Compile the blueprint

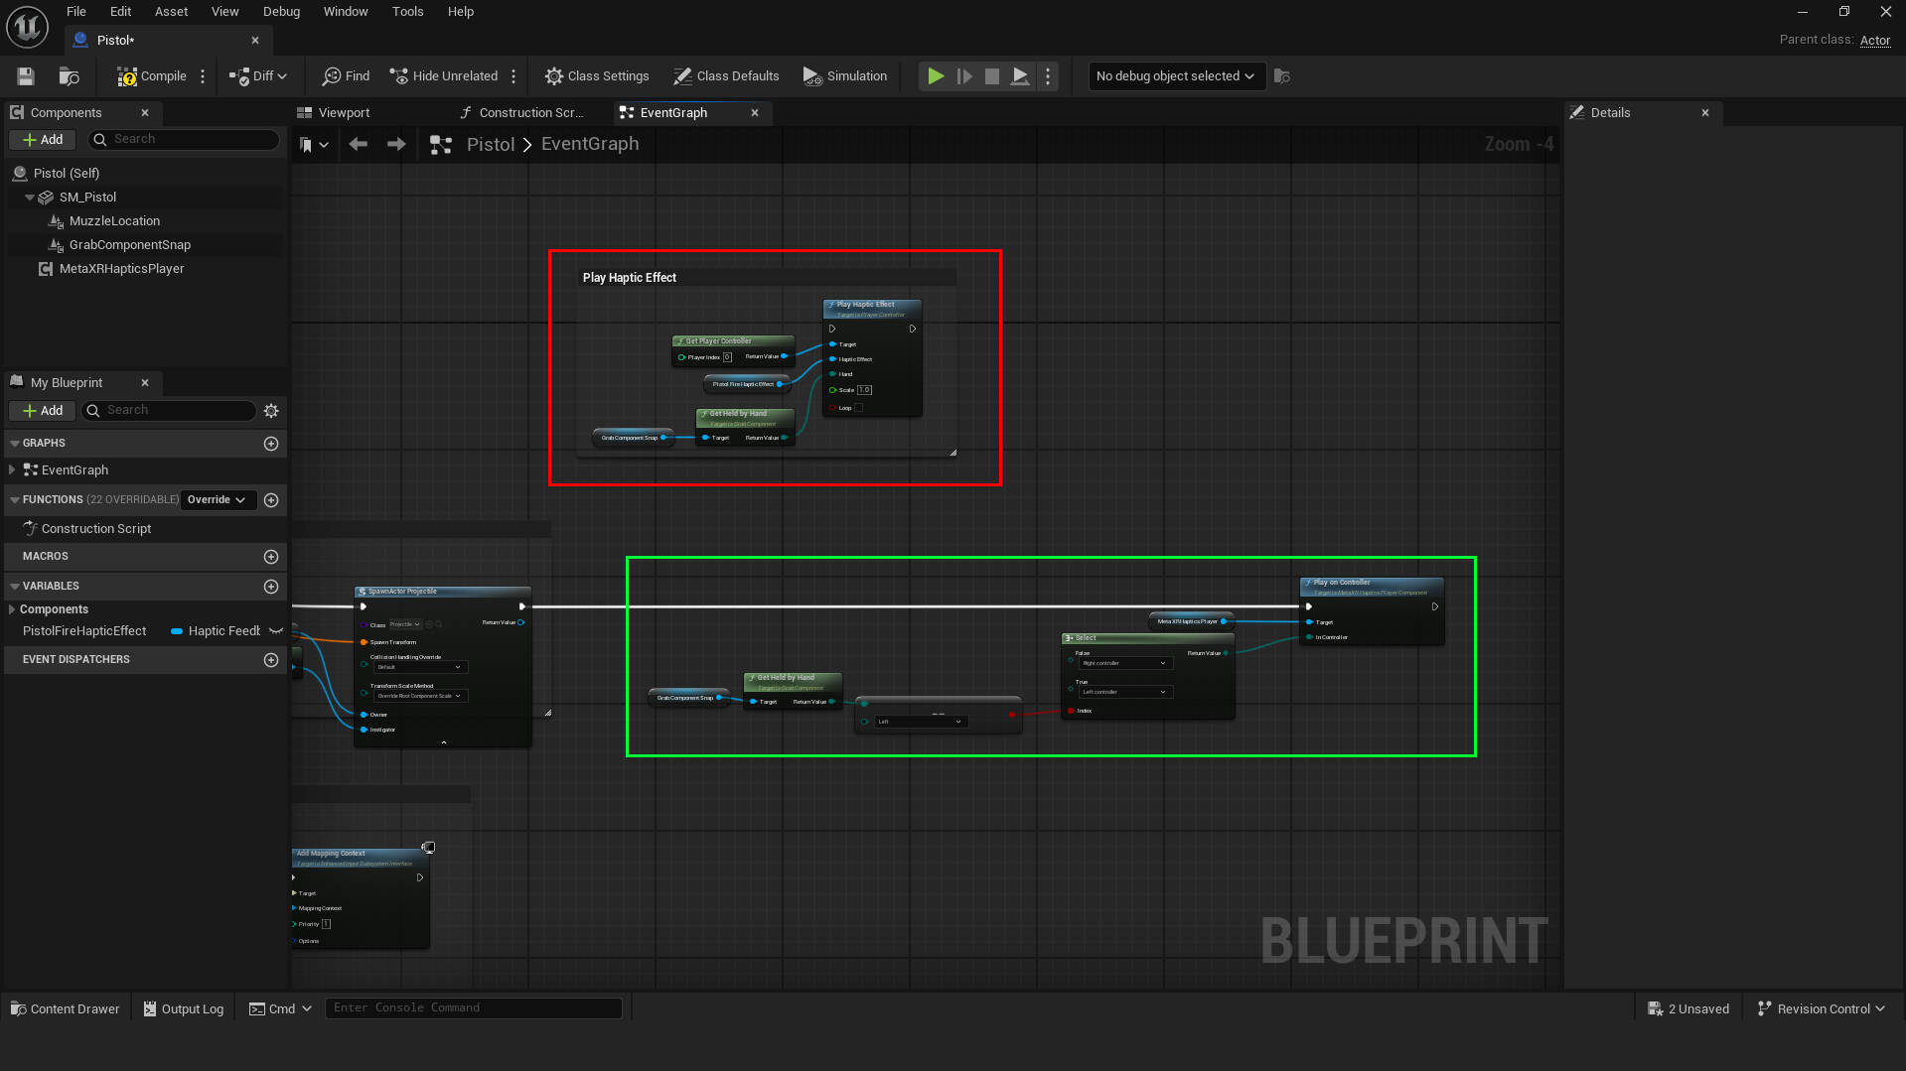tap(152, 76)
